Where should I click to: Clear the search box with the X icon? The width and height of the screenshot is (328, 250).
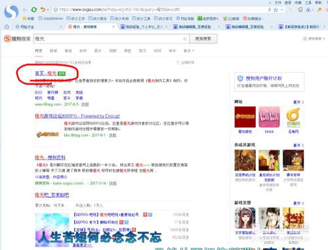point(184,39)
